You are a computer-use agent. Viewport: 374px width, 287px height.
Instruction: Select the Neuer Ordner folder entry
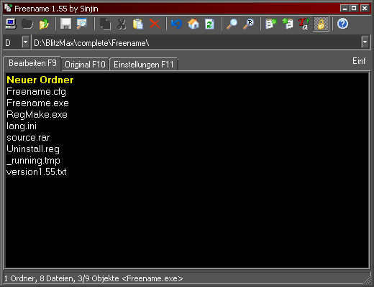[x=40, y=80]
